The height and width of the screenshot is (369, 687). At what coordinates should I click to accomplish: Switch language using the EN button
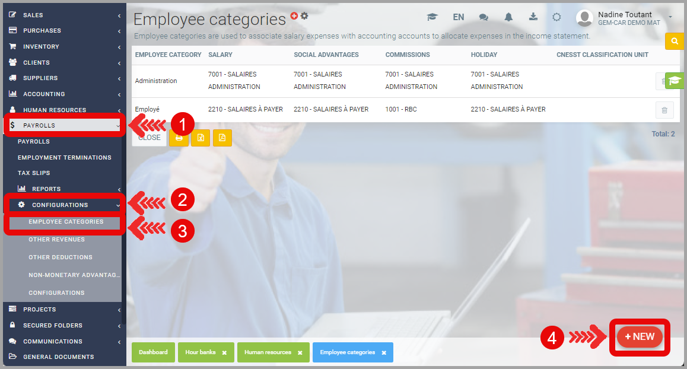(x=458, y=17)
